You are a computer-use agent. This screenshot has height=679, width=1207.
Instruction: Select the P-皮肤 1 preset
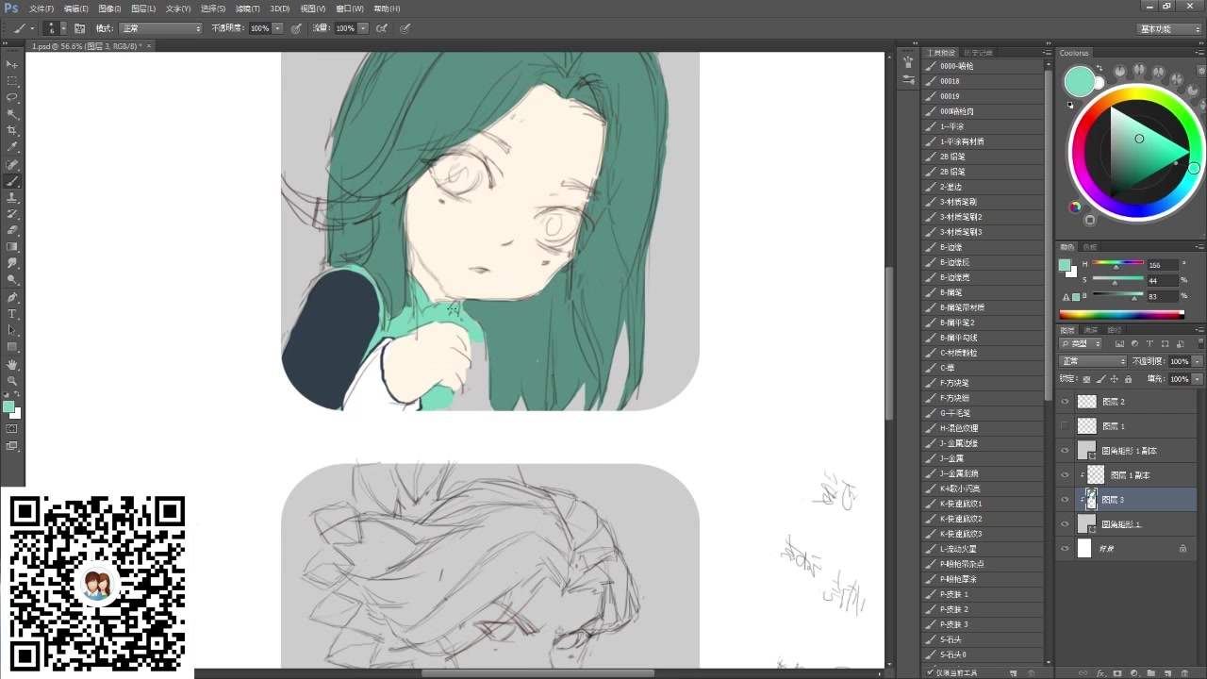984,594
